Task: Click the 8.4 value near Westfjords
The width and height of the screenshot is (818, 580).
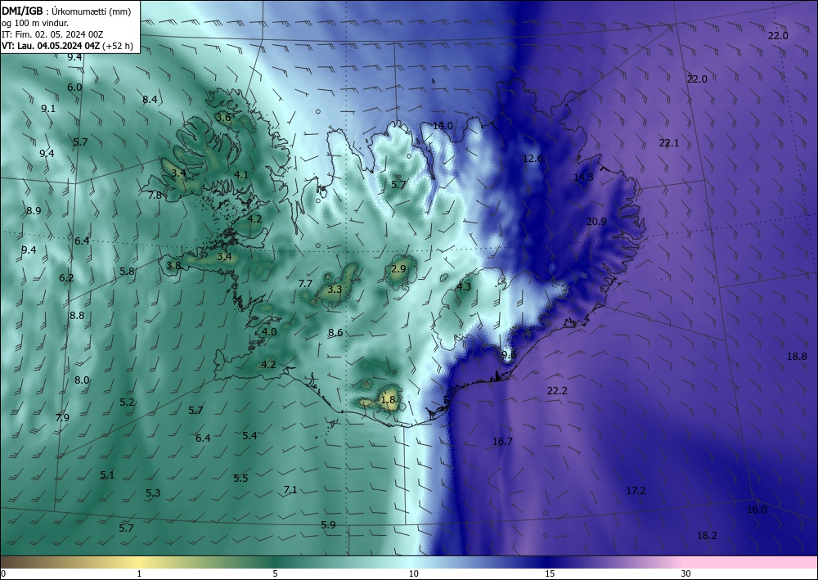Action: coord(150,99)
